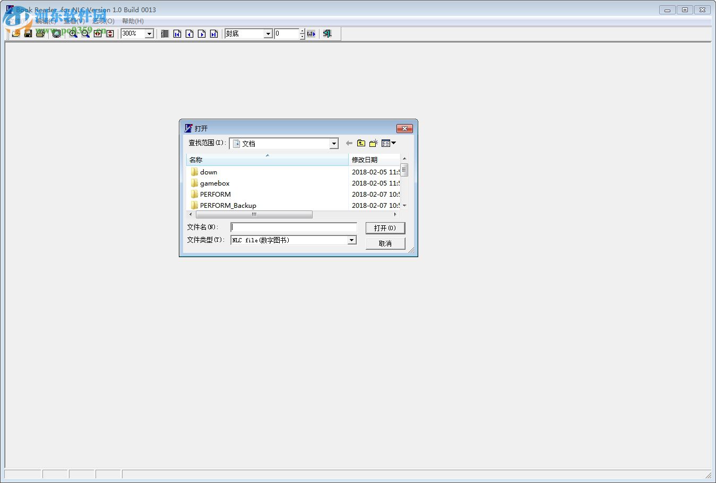Image resolution: width=716 pixels, height=483 pixels.
Task: Expand the 300% zoom dropdown
Action: click(150, 33)
